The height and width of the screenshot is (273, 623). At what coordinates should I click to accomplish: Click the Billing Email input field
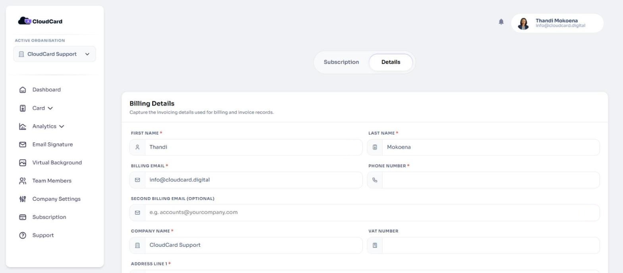pyautogui.click(x=253, y=180)
